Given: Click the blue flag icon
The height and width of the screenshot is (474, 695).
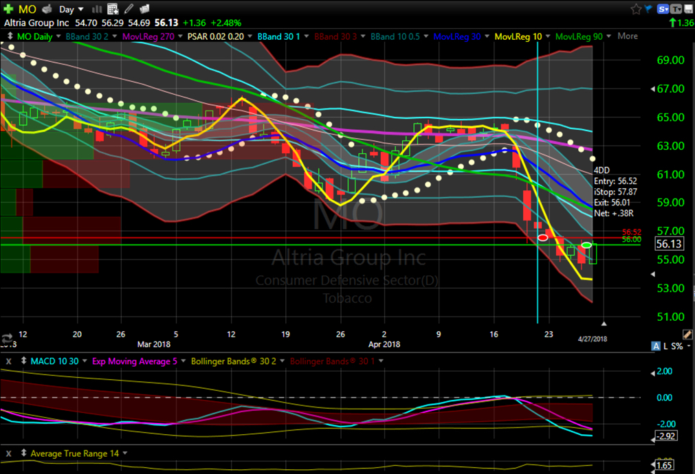Looking at the screenshot, I should tap(648, 9).
